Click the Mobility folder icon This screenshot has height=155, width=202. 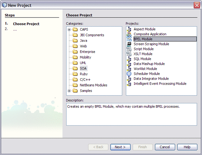[75, 57]
